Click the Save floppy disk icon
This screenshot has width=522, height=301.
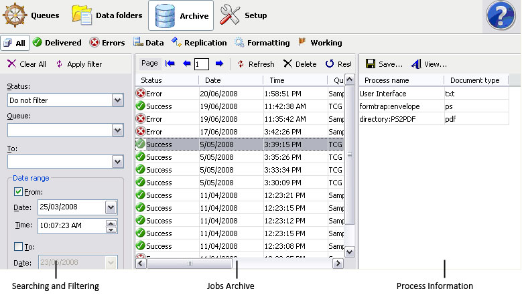point(370,64)
